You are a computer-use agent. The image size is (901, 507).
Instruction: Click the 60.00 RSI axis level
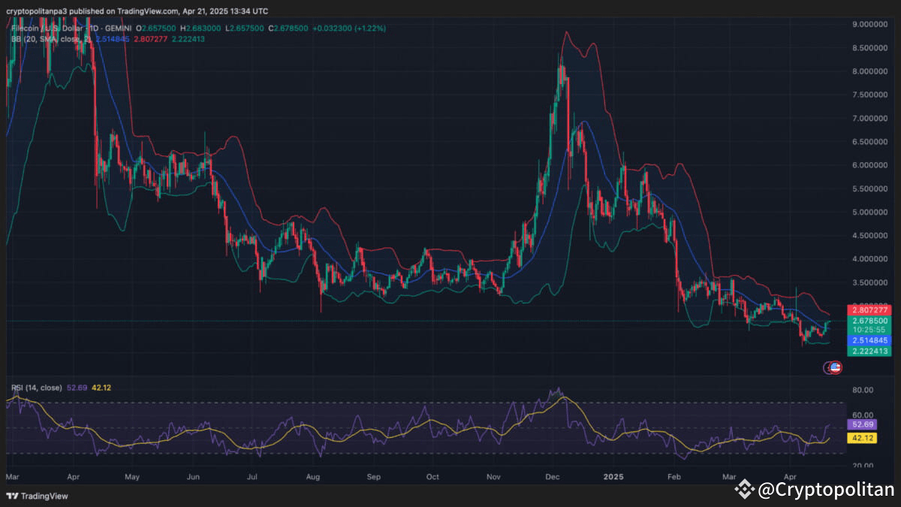[863, 415]
